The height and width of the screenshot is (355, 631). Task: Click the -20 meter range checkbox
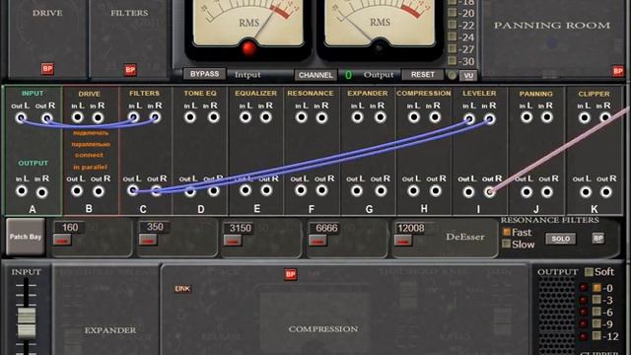(x=453, y=13)
